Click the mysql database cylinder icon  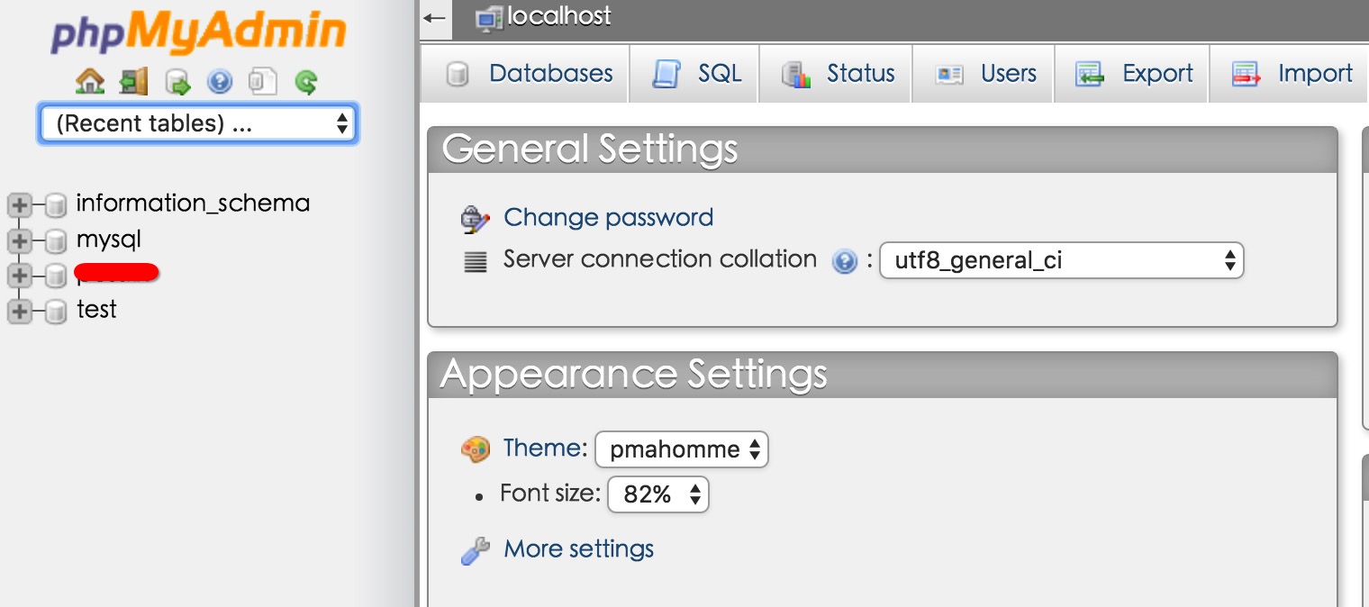[56, 241]
